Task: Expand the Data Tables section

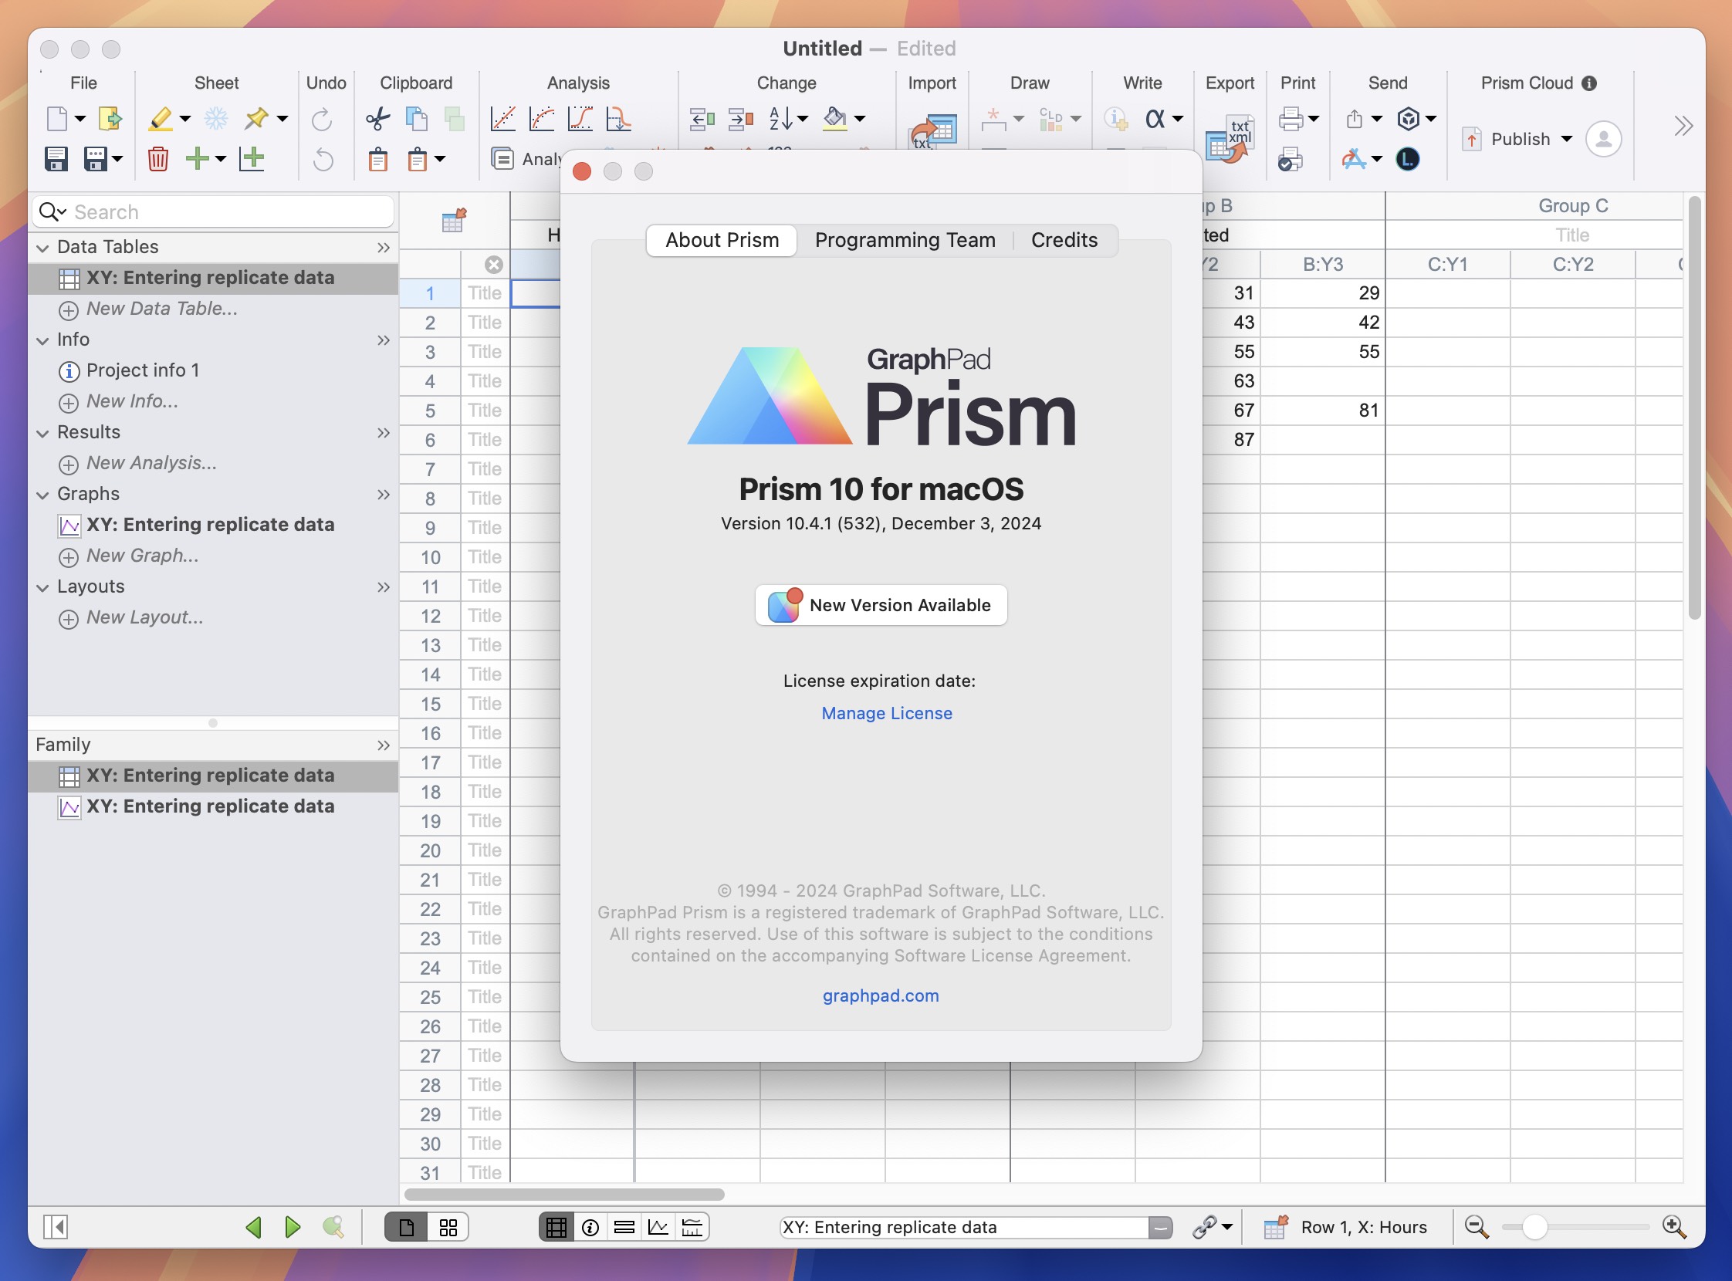Action: pyautogui.click(x=382, y=246)
